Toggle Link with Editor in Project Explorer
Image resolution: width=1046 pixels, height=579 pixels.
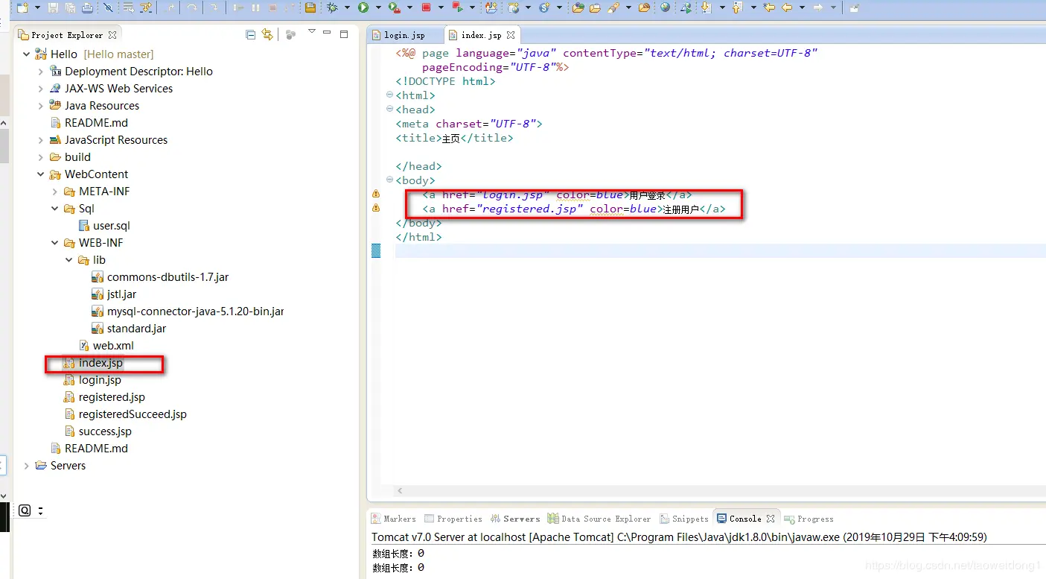[x=268, y=34]
